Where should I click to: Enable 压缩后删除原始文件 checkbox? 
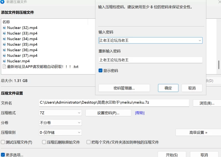point(44,142)
